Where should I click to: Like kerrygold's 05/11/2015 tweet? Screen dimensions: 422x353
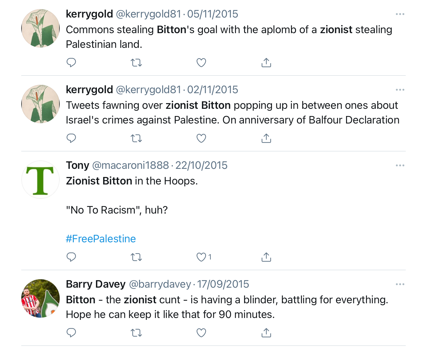pos(201,63)
